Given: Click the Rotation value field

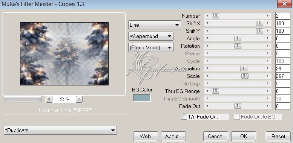Looking at the screenshot, I should (283, 46).
